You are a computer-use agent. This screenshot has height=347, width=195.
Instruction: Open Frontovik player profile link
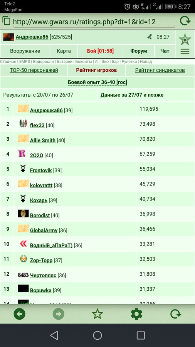[41, 170]
